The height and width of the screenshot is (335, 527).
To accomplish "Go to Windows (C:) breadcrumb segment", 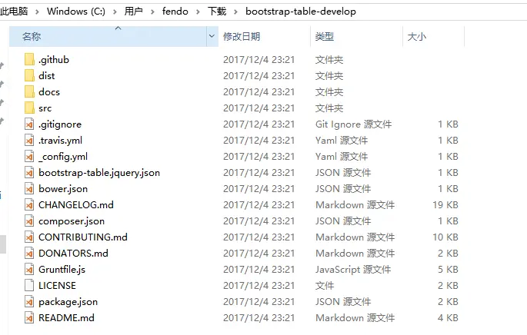I will click(x=76, y=12).
